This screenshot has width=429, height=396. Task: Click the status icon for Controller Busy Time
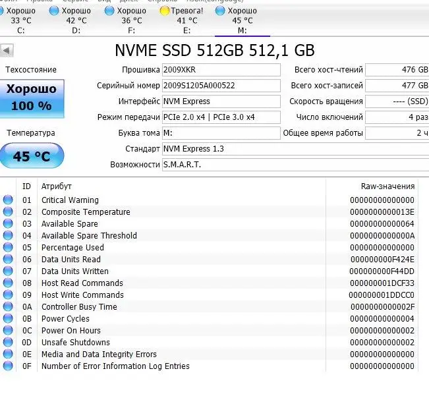(x=8, y=306)
